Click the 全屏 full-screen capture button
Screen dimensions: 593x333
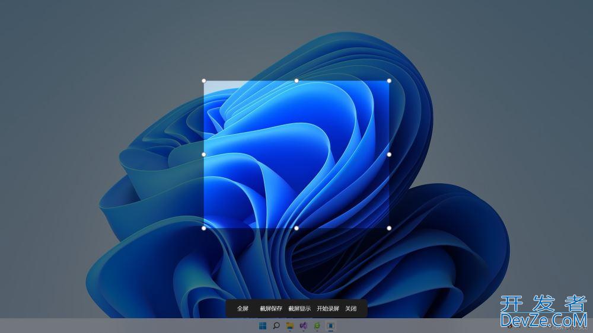[243, 309]
